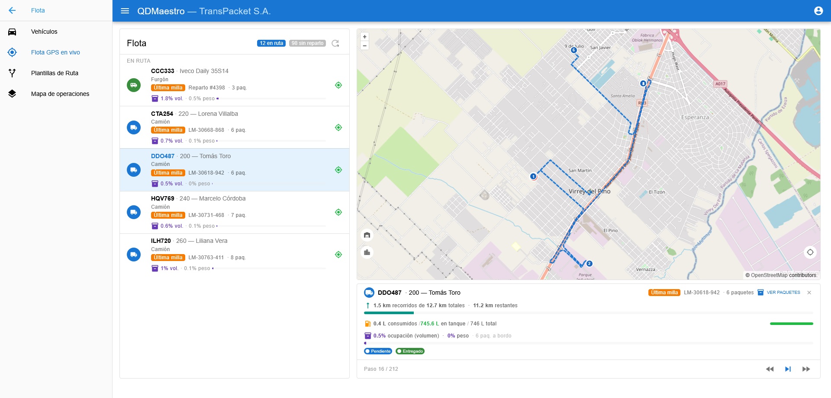This screenshot has height=398, width=831.
Task: Click LM-30731-468 route code
Action: pos(206,215)
